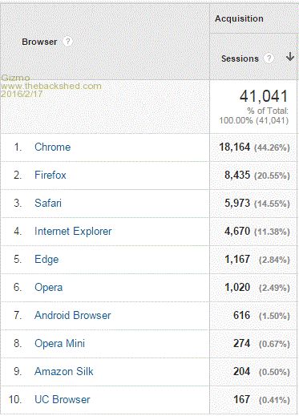Viewport: 299px width, 416px height.
Task: Open the UC Browser link
Action: click(63, 399)
